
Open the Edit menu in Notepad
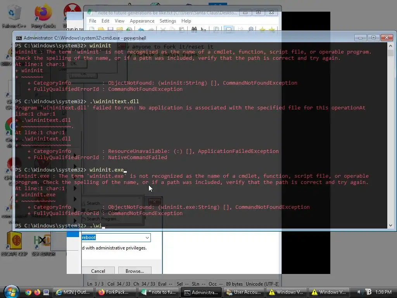point(105,21)
